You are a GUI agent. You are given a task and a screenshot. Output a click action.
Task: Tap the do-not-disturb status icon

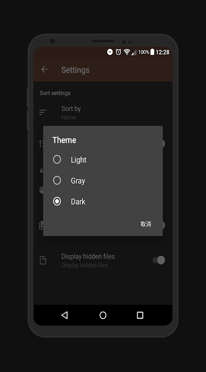(110, 52)
